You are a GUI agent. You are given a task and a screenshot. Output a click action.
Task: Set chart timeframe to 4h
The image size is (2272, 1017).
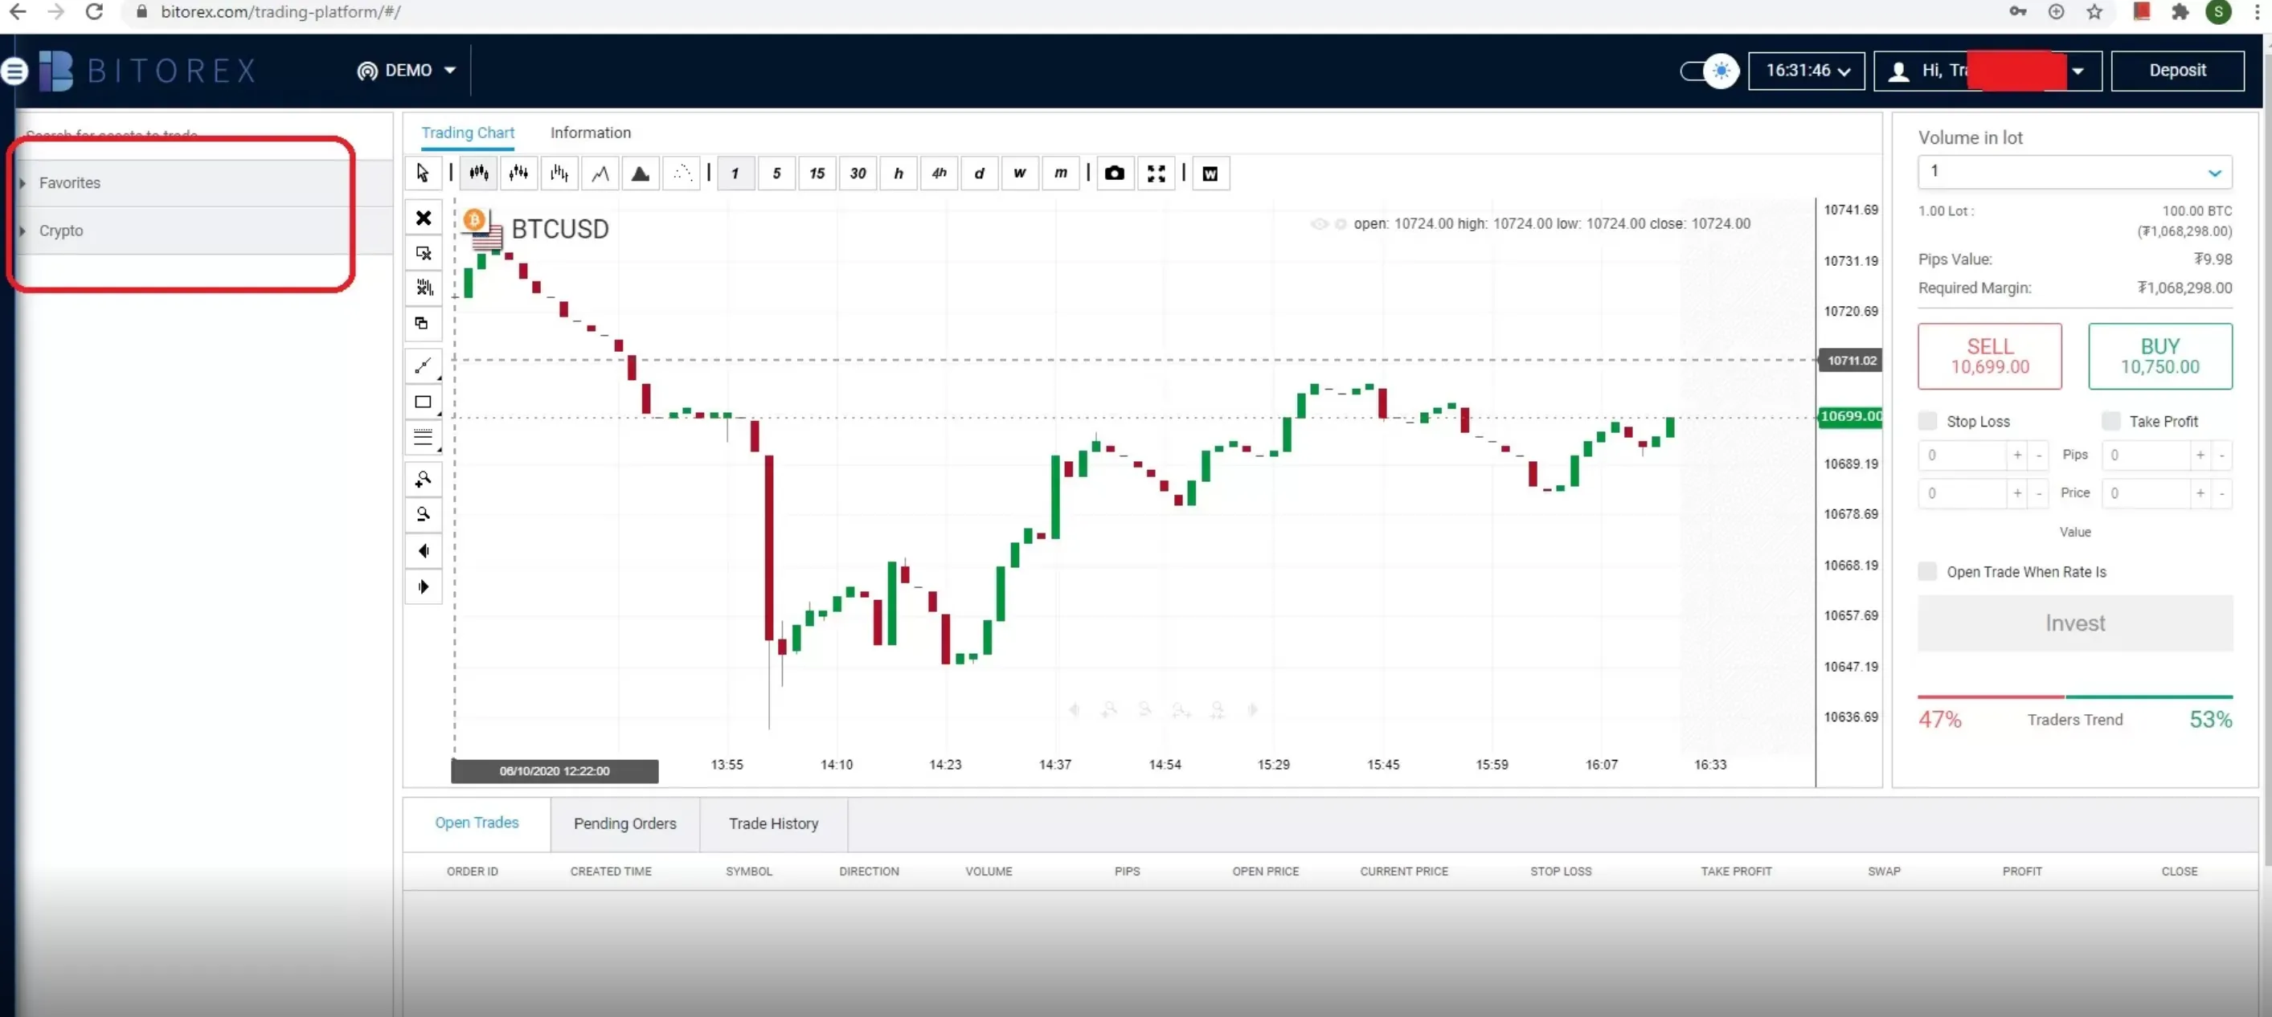pyautogui.click(x=940, y=174)
